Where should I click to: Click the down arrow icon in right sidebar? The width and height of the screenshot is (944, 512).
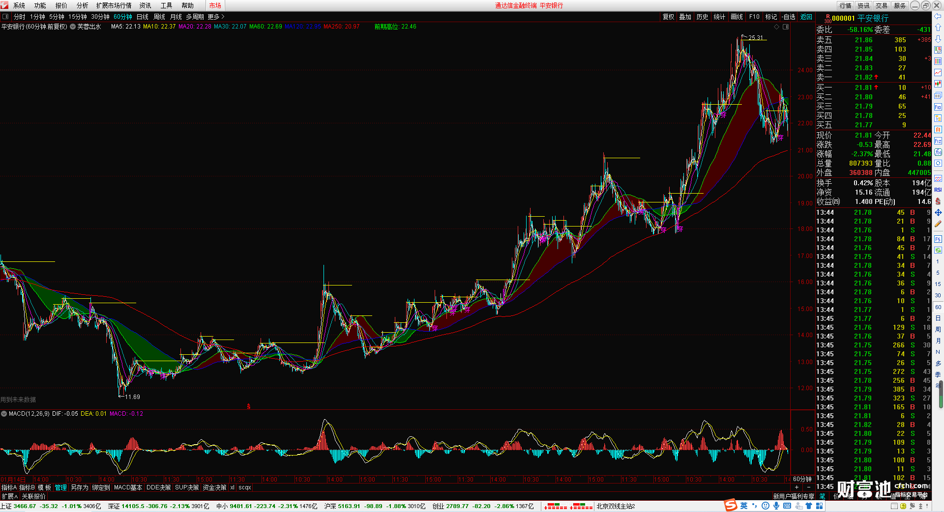point(938,39)
